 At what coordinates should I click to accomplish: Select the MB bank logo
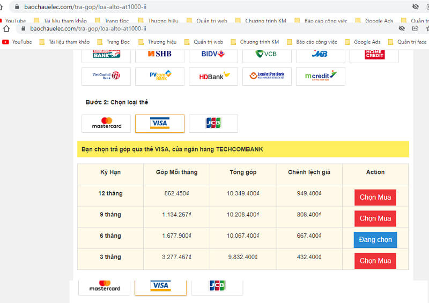320,54
